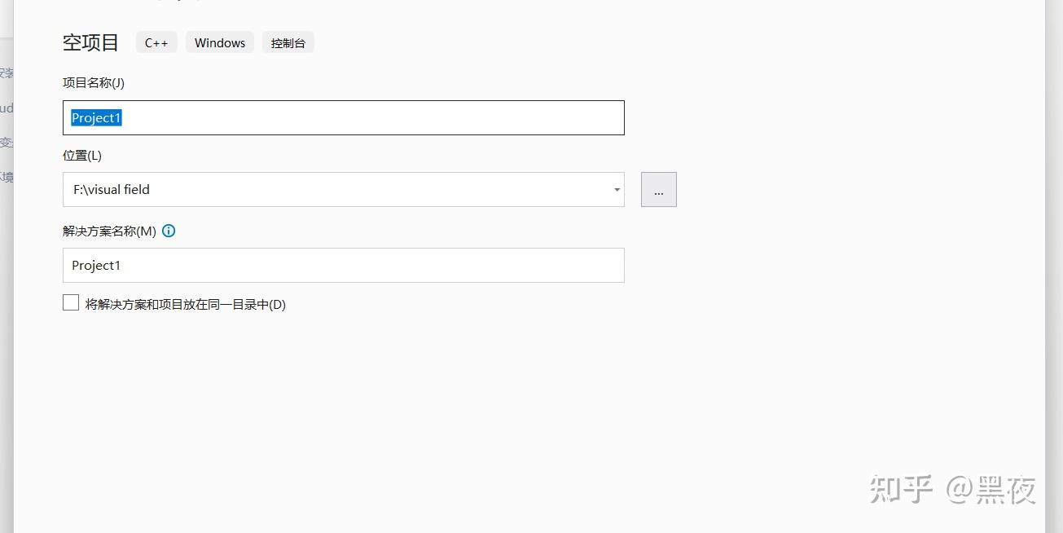Click the C++ language tag
1063x533 pixels.
(x=156, y=43)
